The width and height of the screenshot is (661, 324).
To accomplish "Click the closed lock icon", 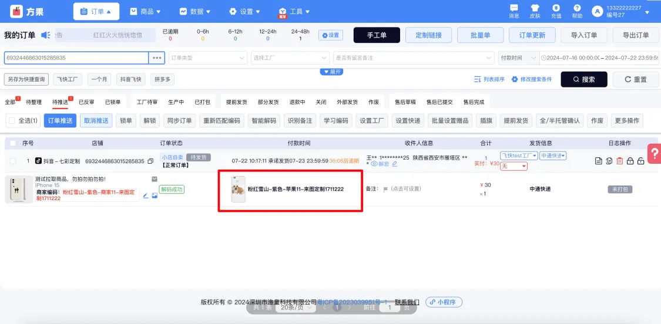I will (630, 160).
